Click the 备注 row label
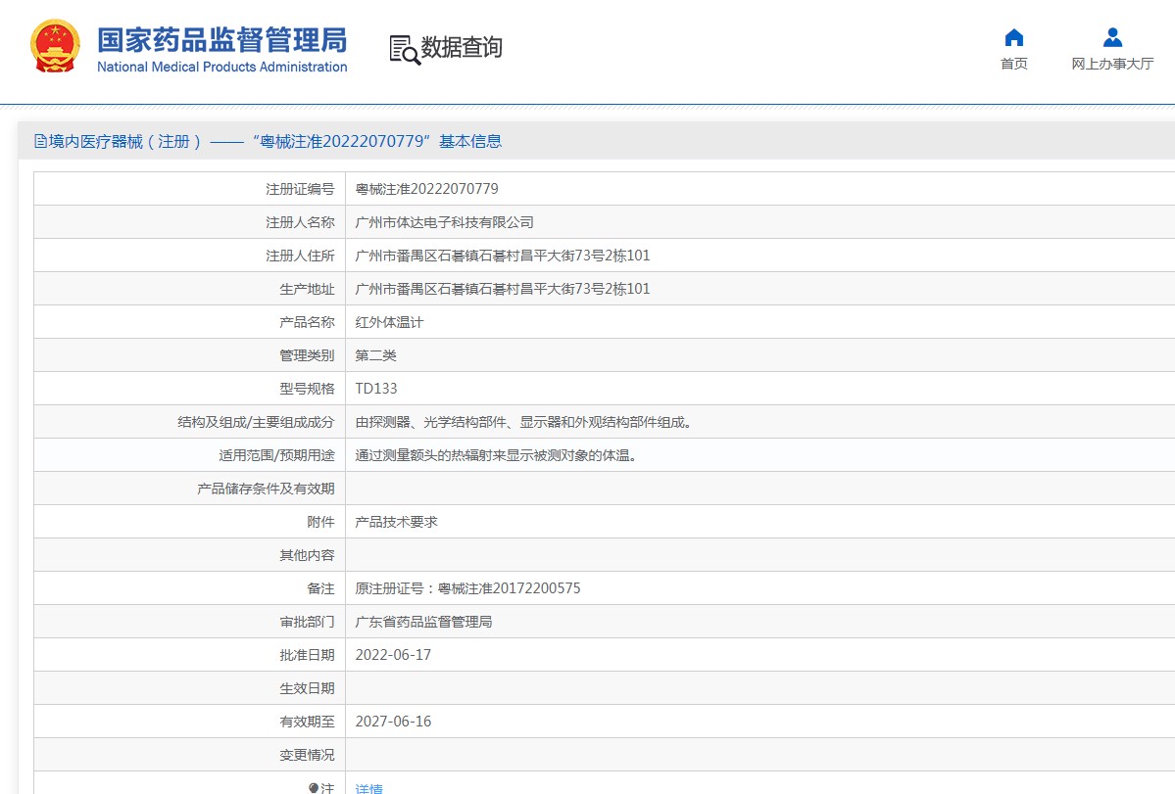 [x=320, y=588]
